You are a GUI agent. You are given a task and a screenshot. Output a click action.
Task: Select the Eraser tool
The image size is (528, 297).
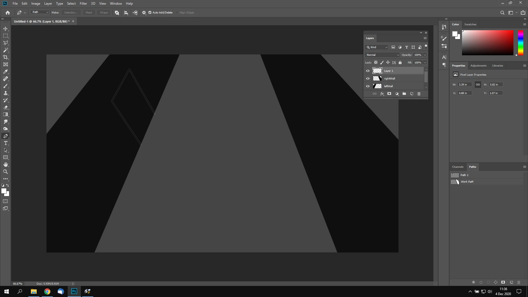pos(5,108)
